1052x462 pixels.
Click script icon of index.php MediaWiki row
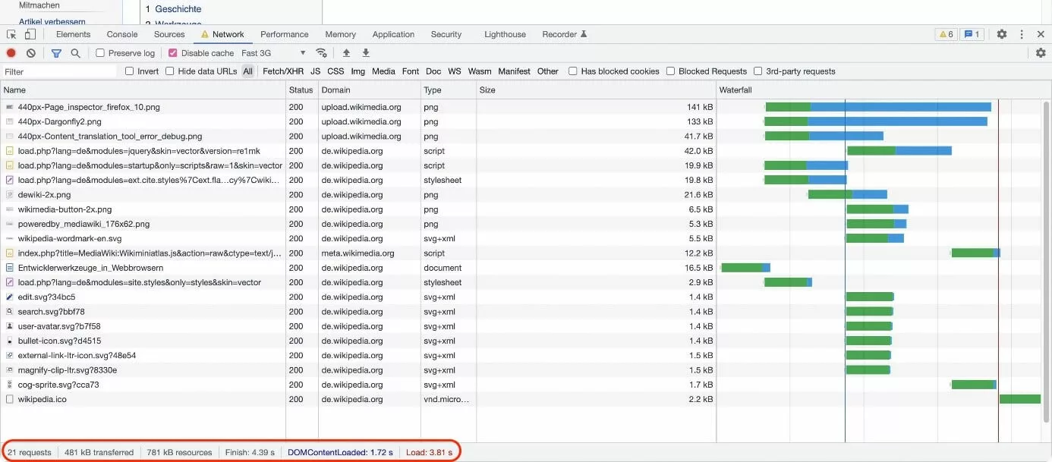pyautogui.click(x=10, y=253)
